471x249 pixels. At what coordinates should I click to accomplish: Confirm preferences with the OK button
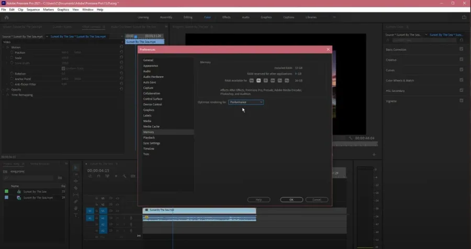click(291, 199)
